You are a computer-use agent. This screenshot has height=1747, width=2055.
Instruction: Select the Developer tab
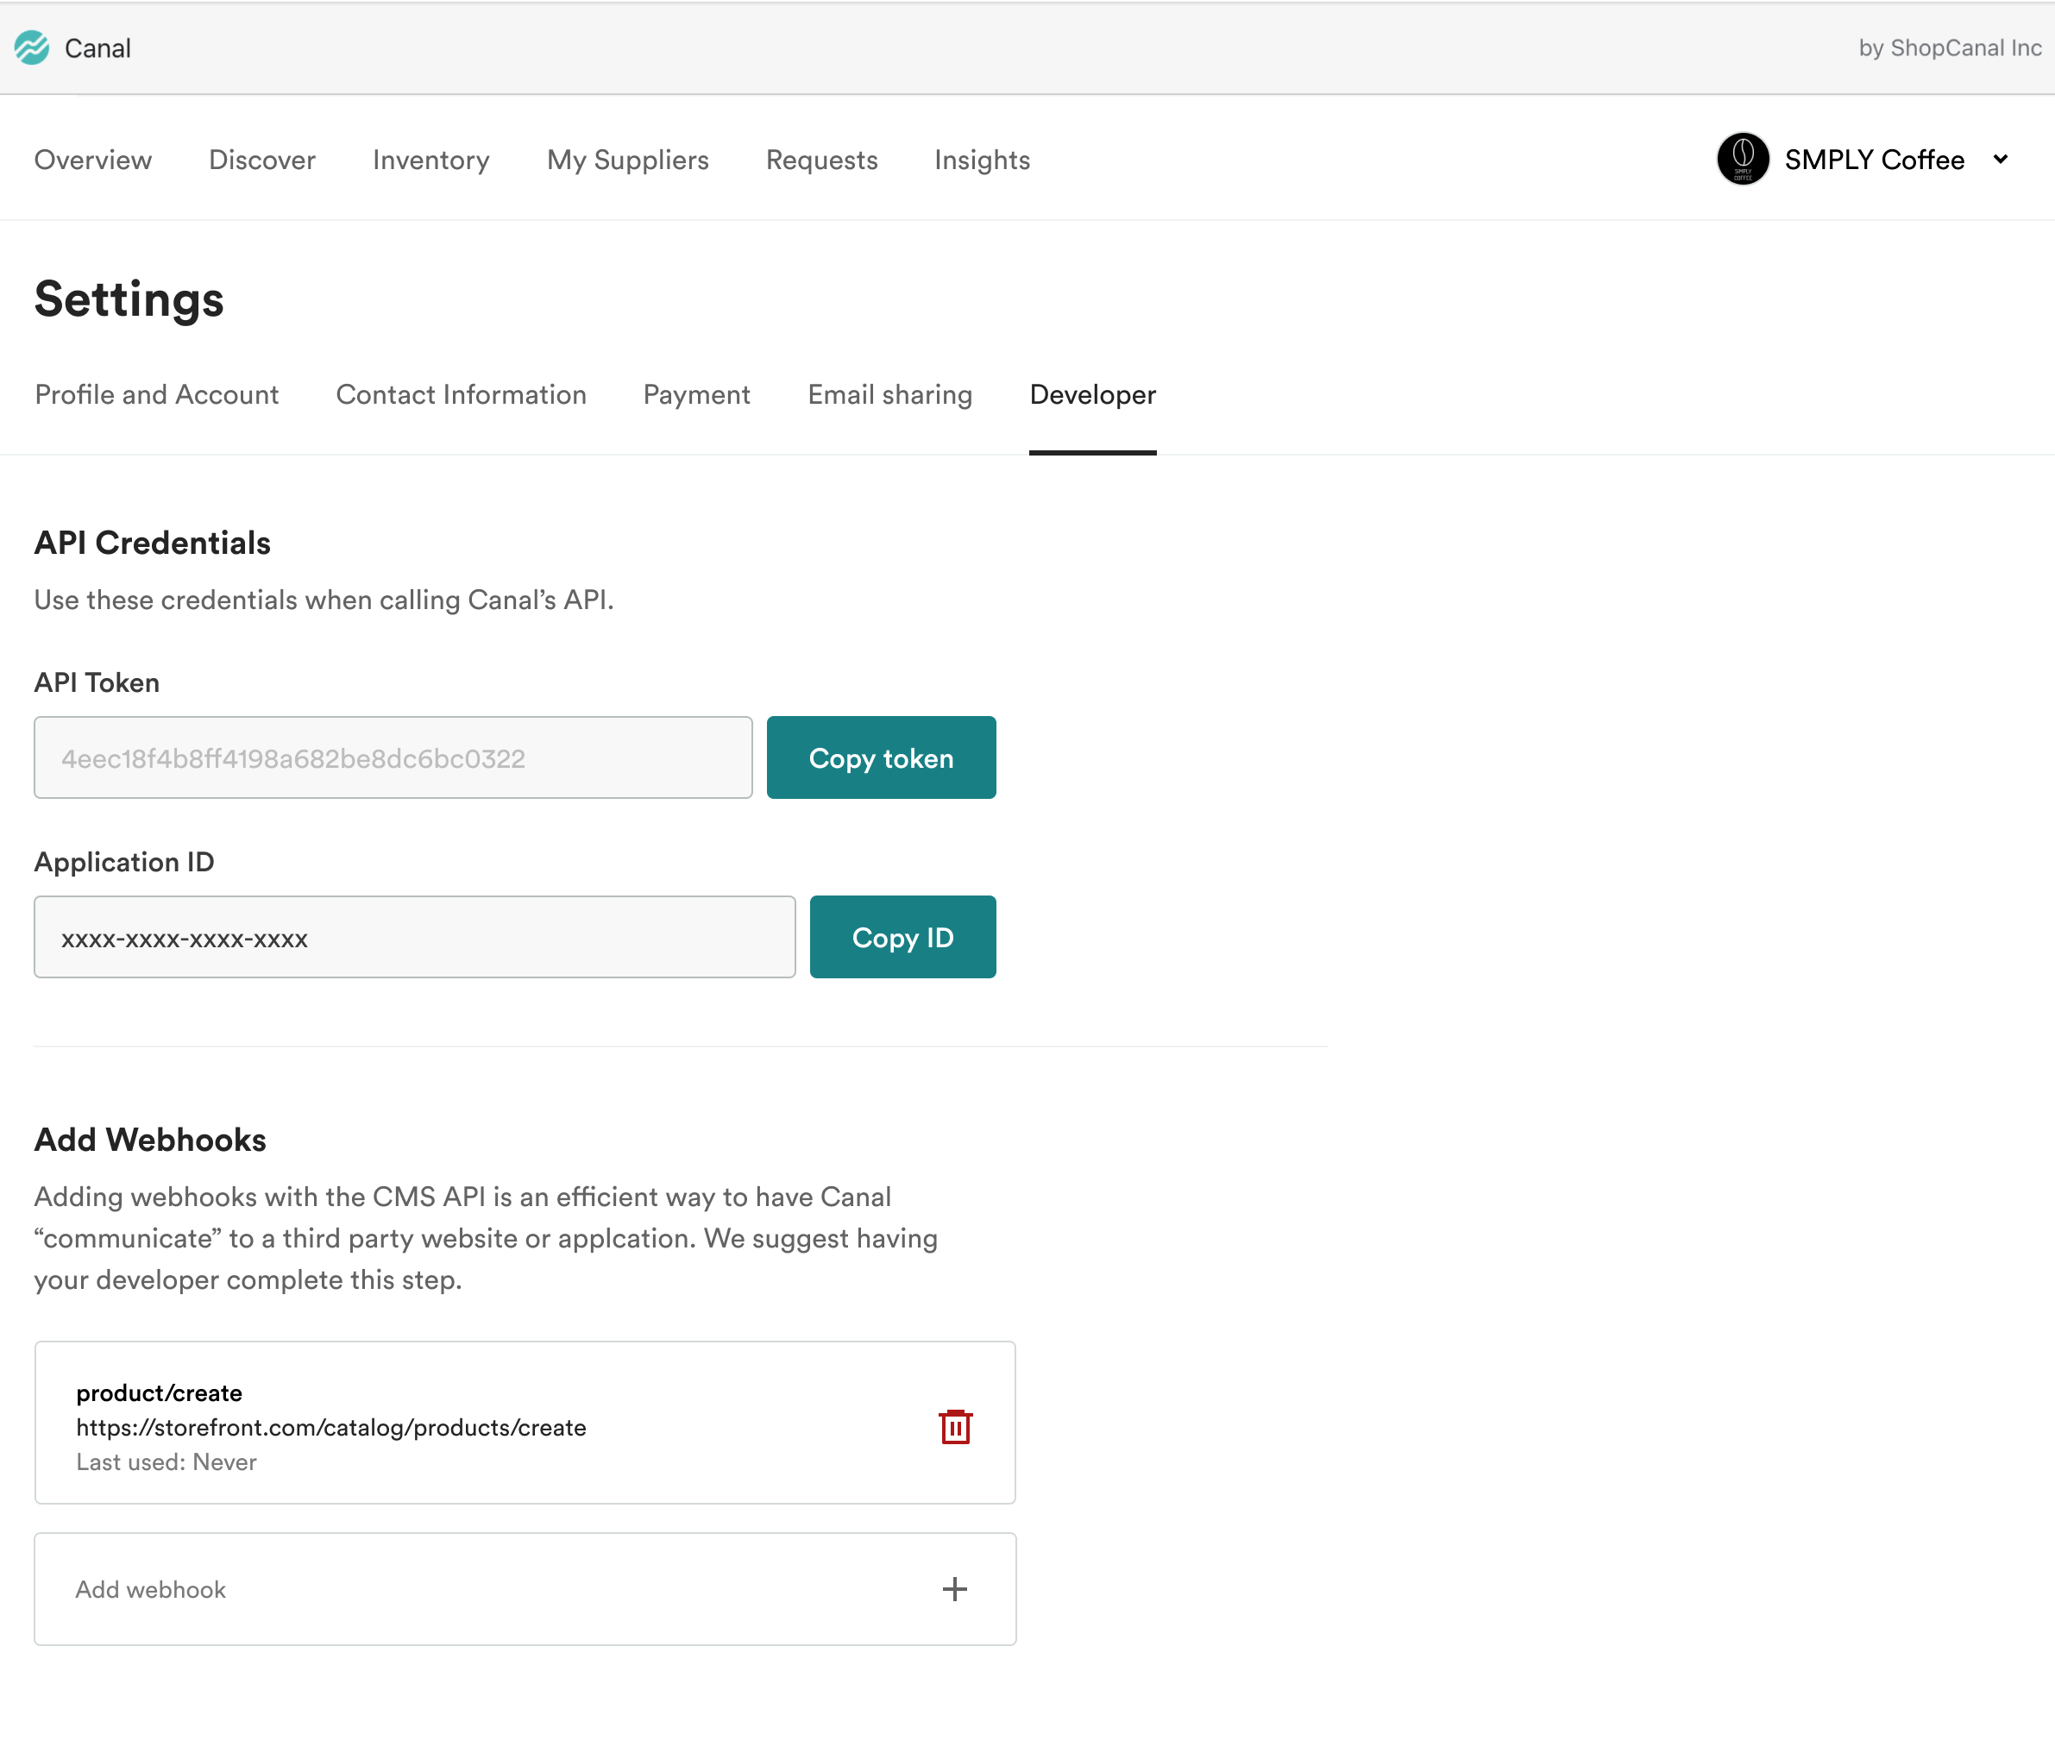[x=1092, y=395]
